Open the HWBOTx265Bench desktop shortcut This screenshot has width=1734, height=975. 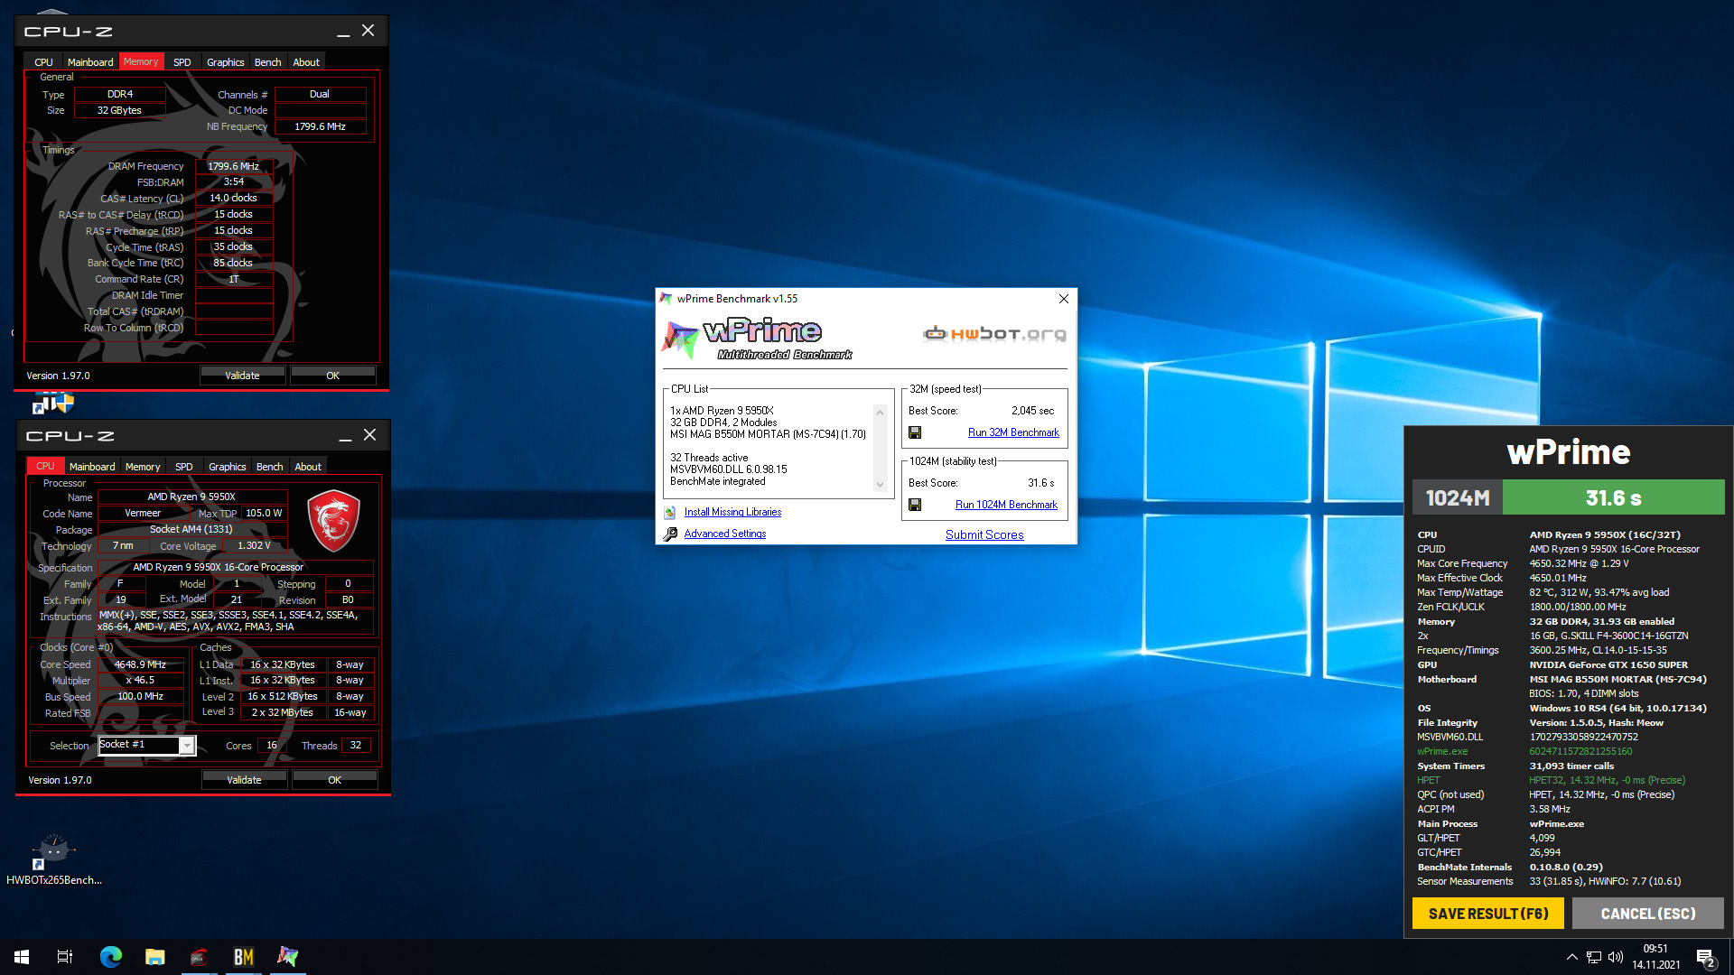click(x=53, y=859)
